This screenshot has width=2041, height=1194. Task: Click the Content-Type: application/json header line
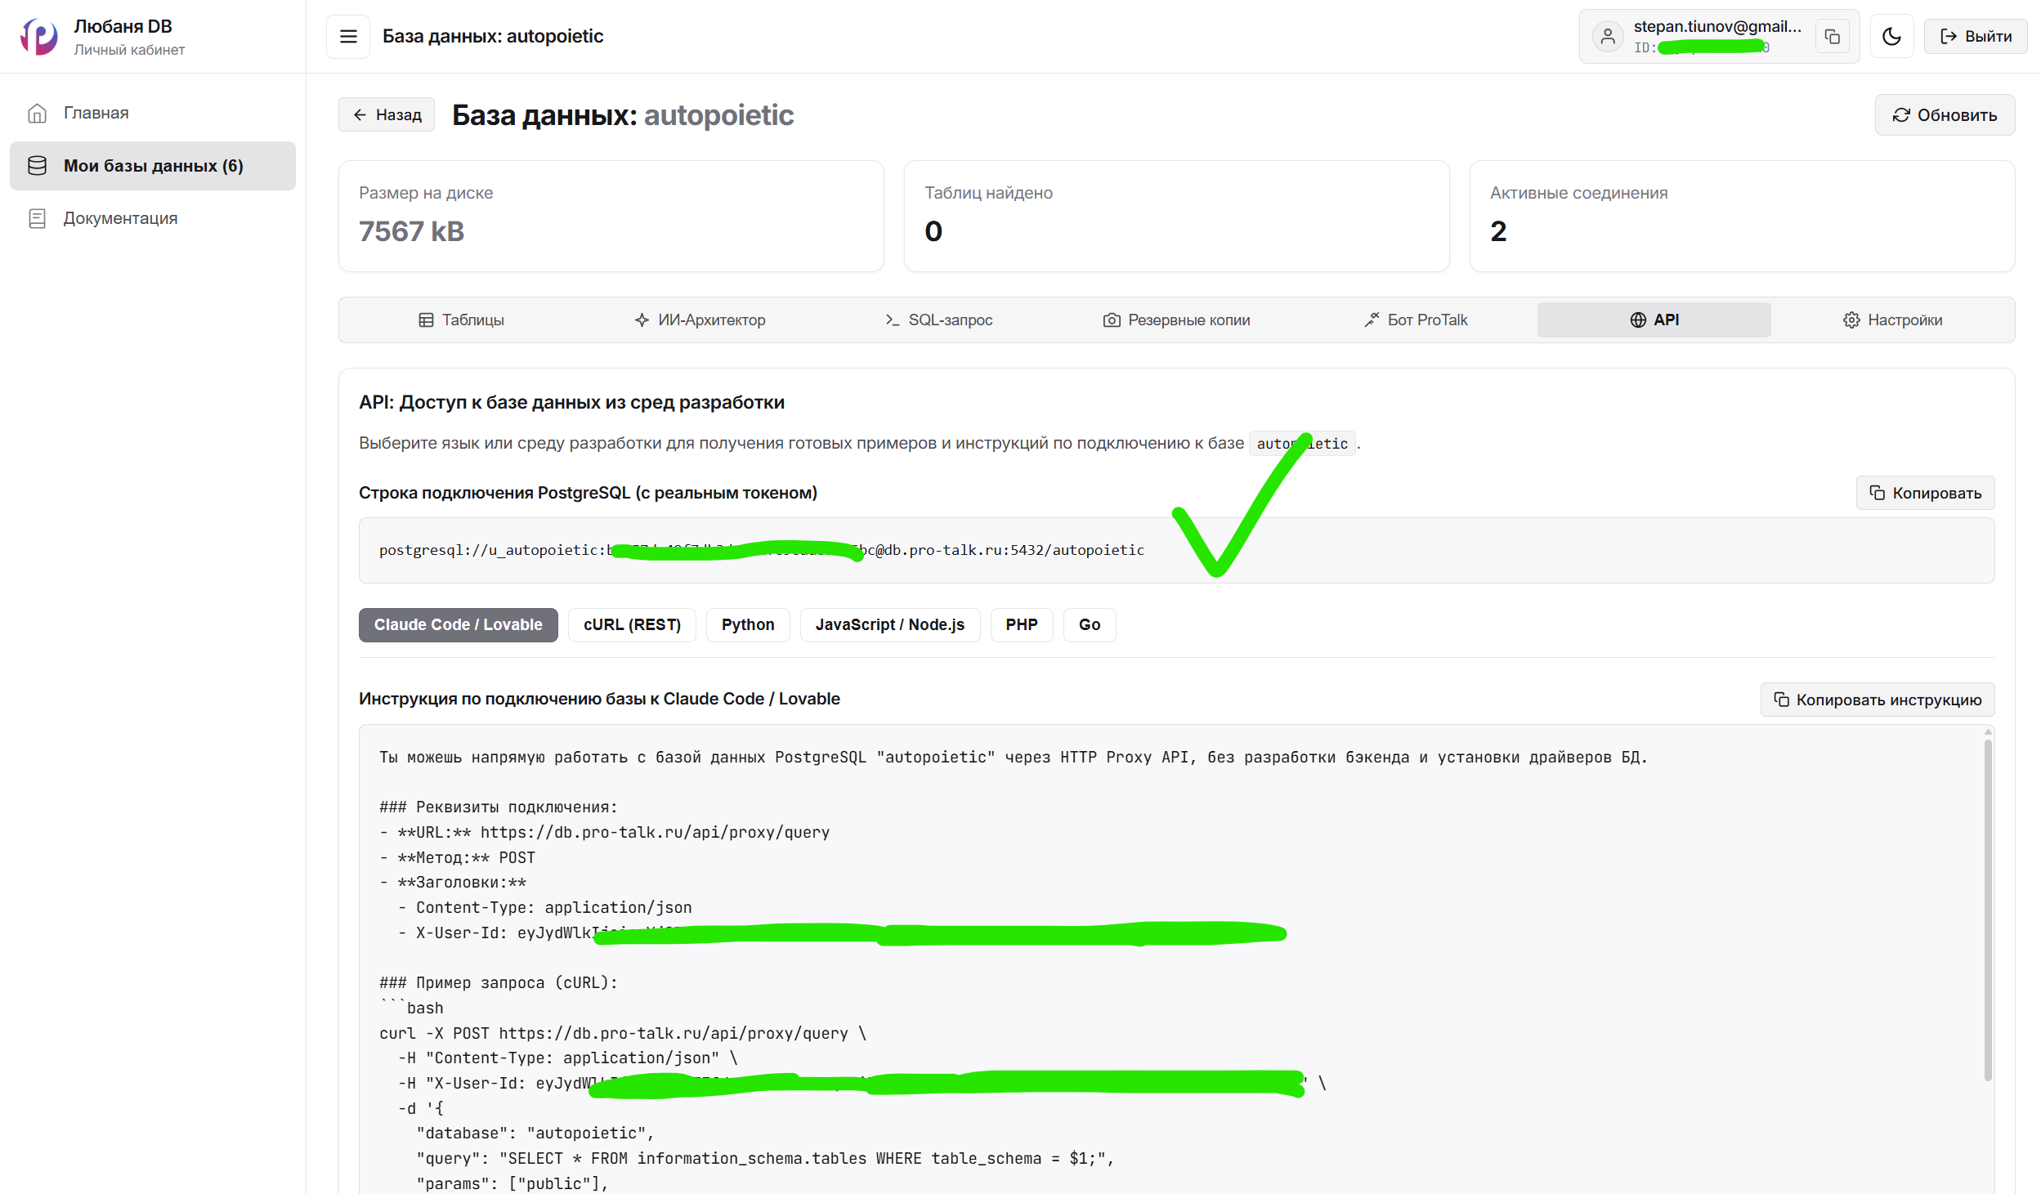coord(544,907)
